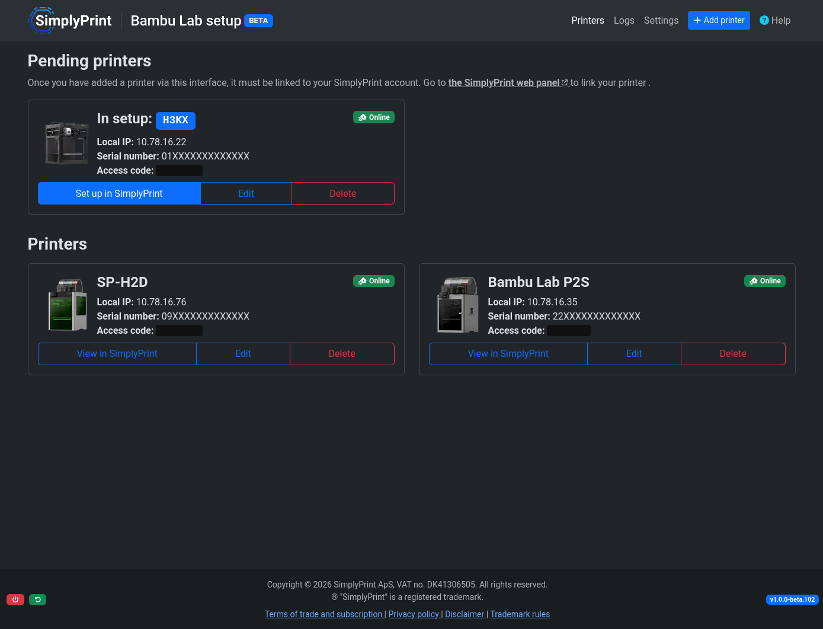Click the H3KX setup code badge
This screenshot has width=823, height=629.
[175, 120]
